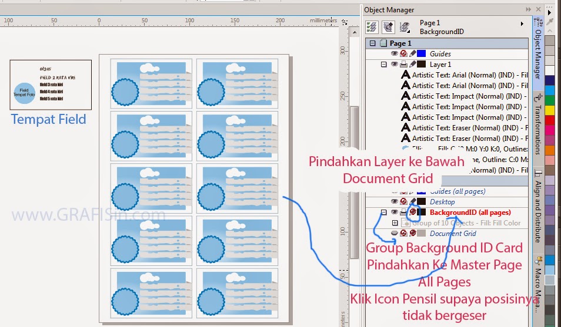Collapse BackgroundID layer node
This screenshot has height=327, width=561.
coord(383,213)
